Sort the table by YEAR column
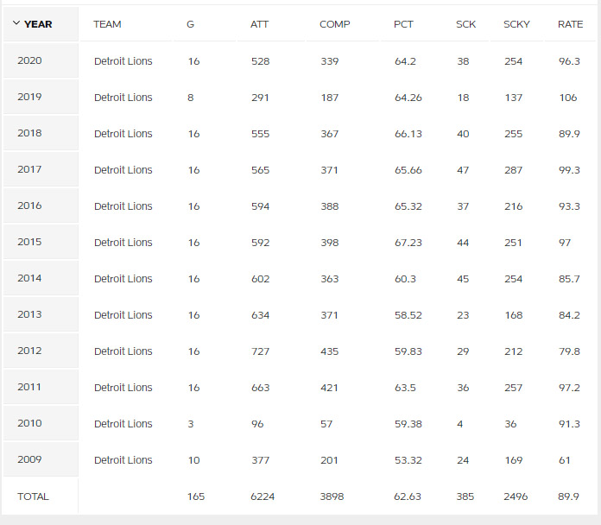The width and height of the screenshot is (601, 525). click(x=38, y=24)
